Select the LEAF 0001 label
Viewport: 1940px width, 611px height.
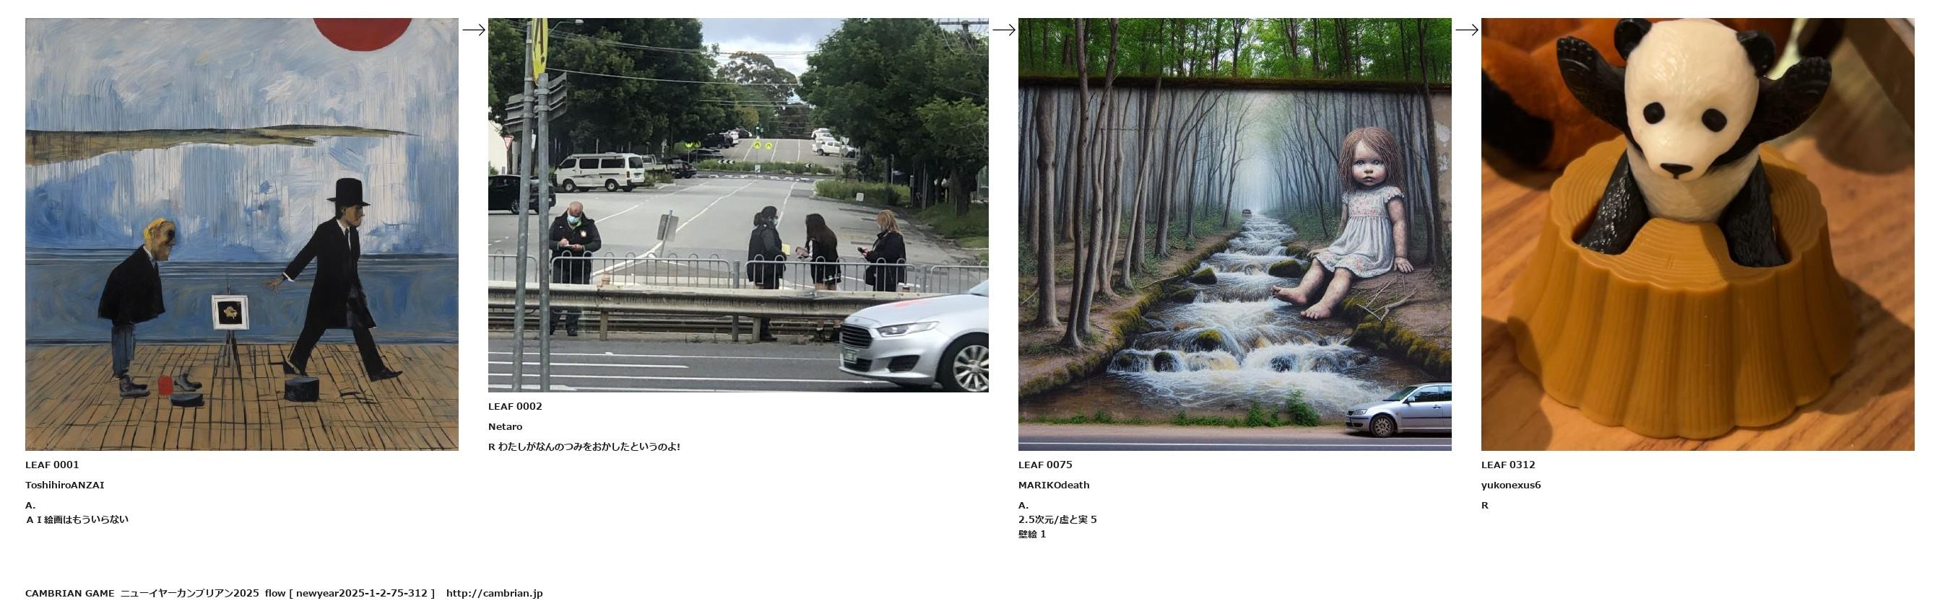click(52, 465)
